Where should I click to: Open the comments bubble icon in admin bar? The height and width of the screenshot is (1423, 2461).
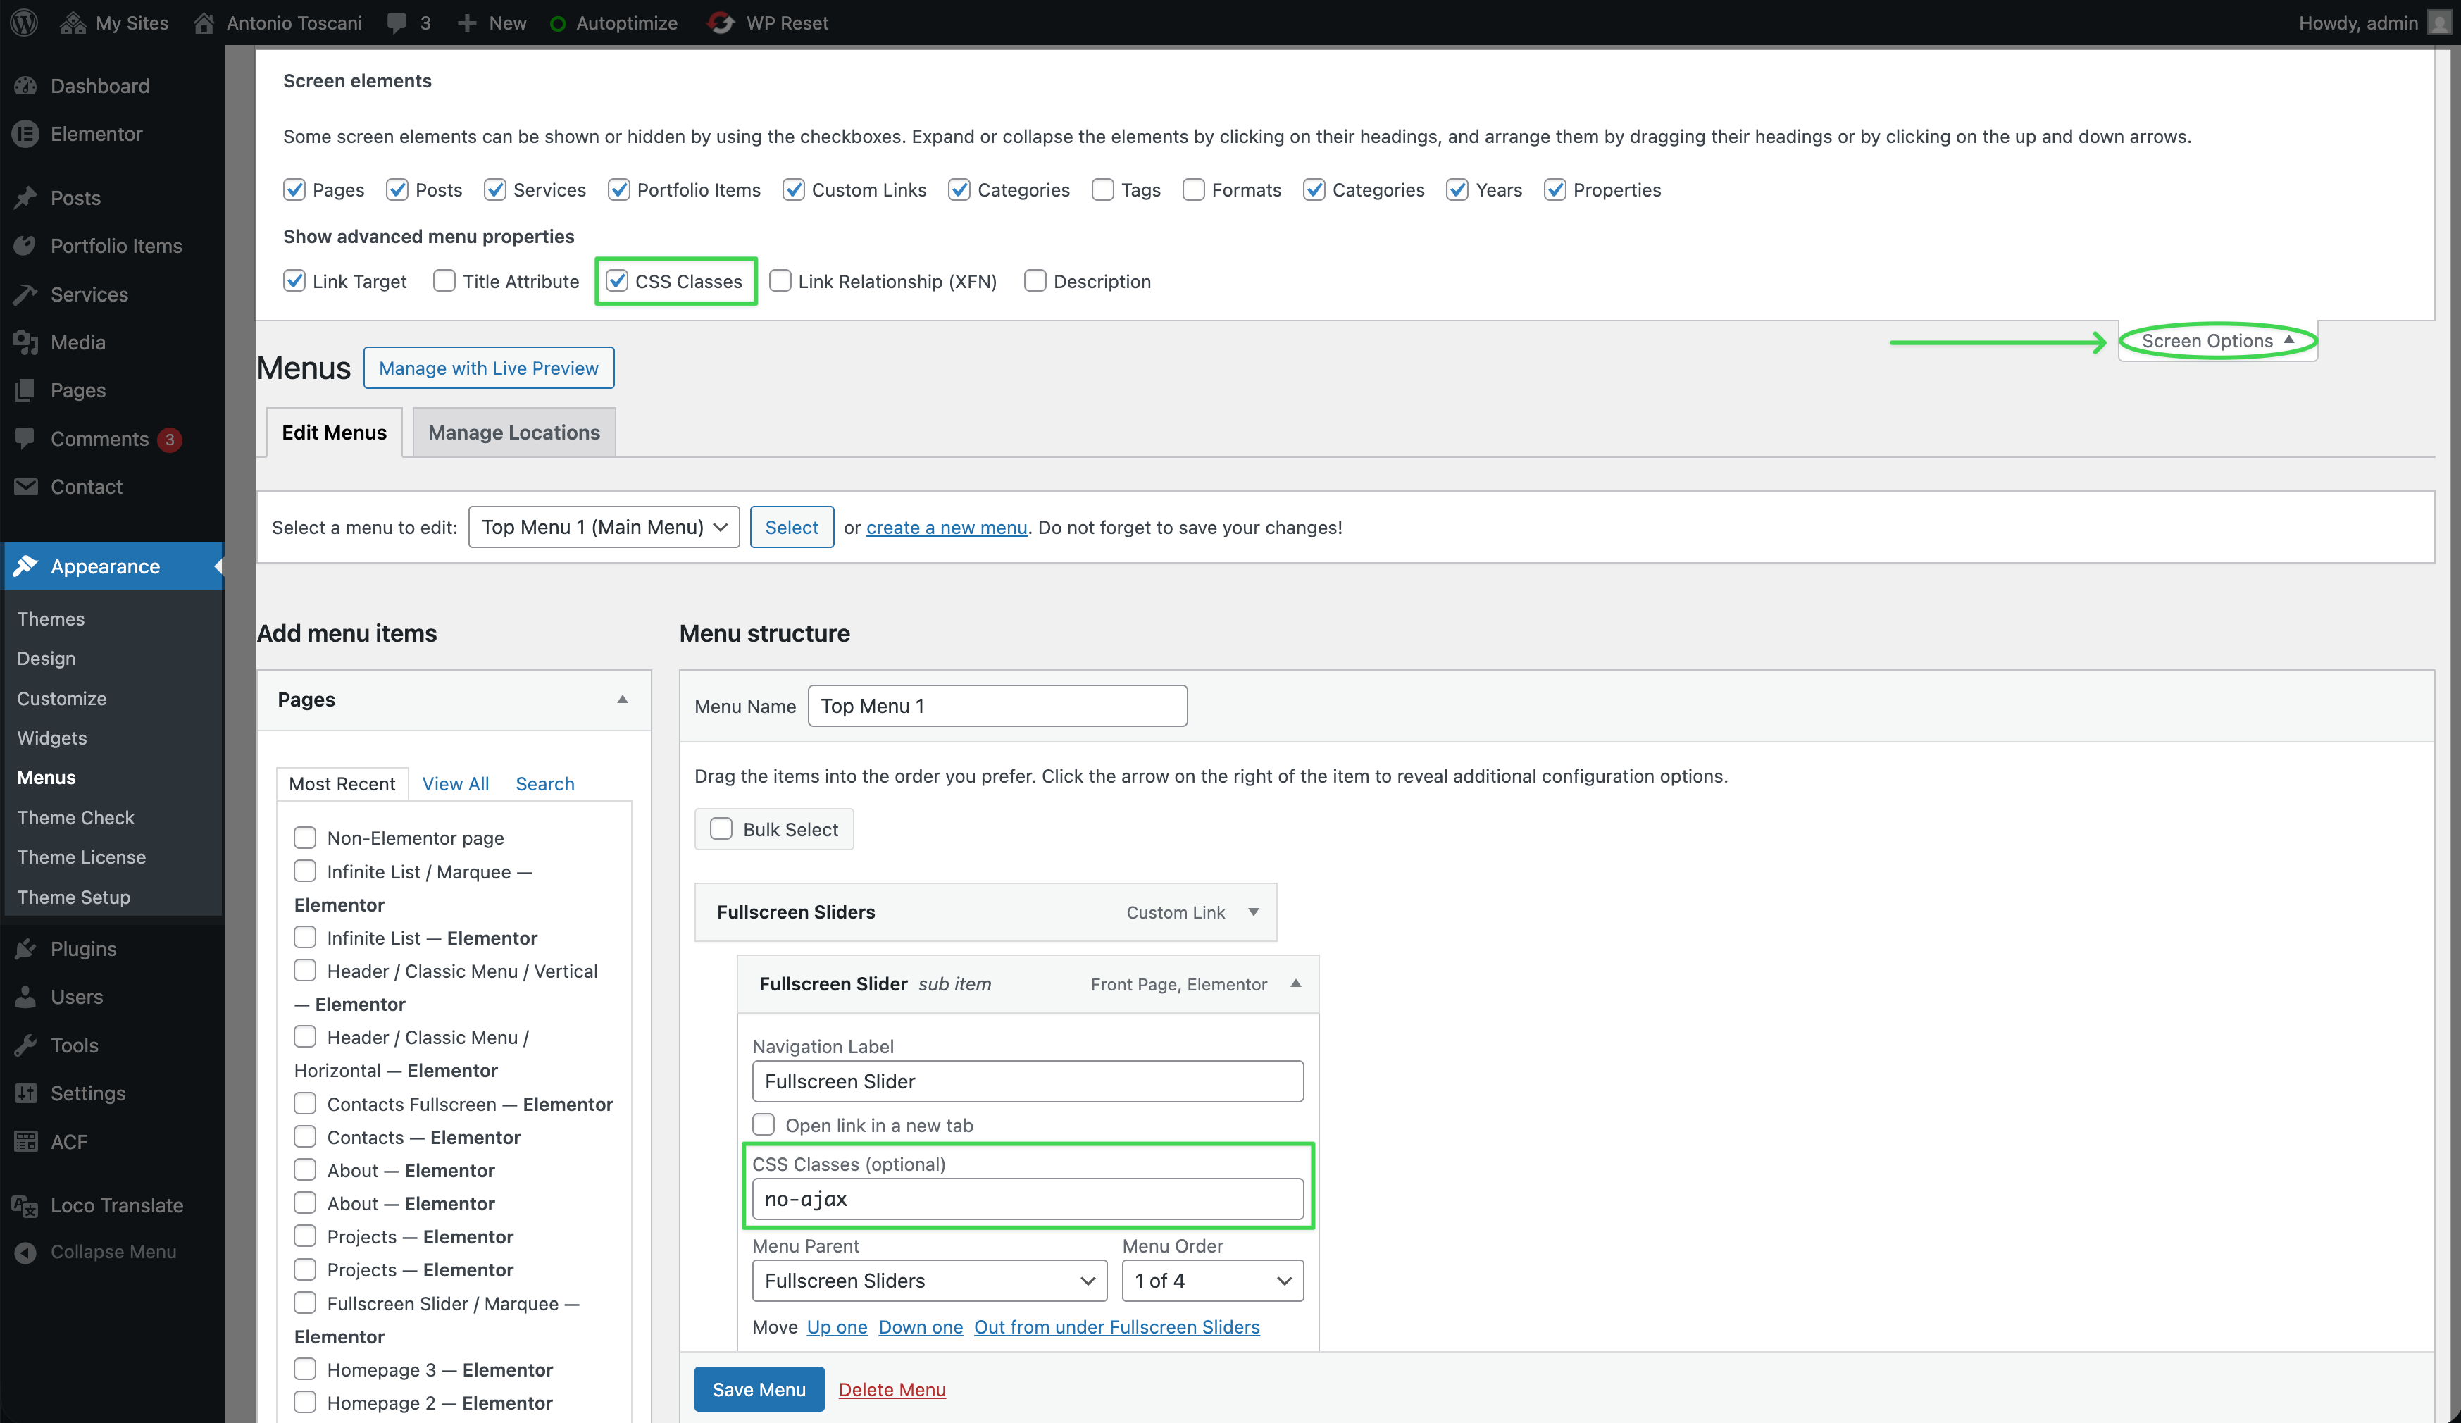coord(397,23)
